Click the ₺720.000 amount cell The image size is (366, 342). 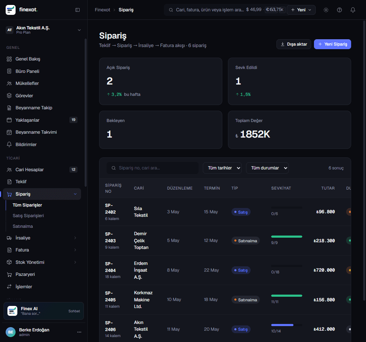click(324, 270)
